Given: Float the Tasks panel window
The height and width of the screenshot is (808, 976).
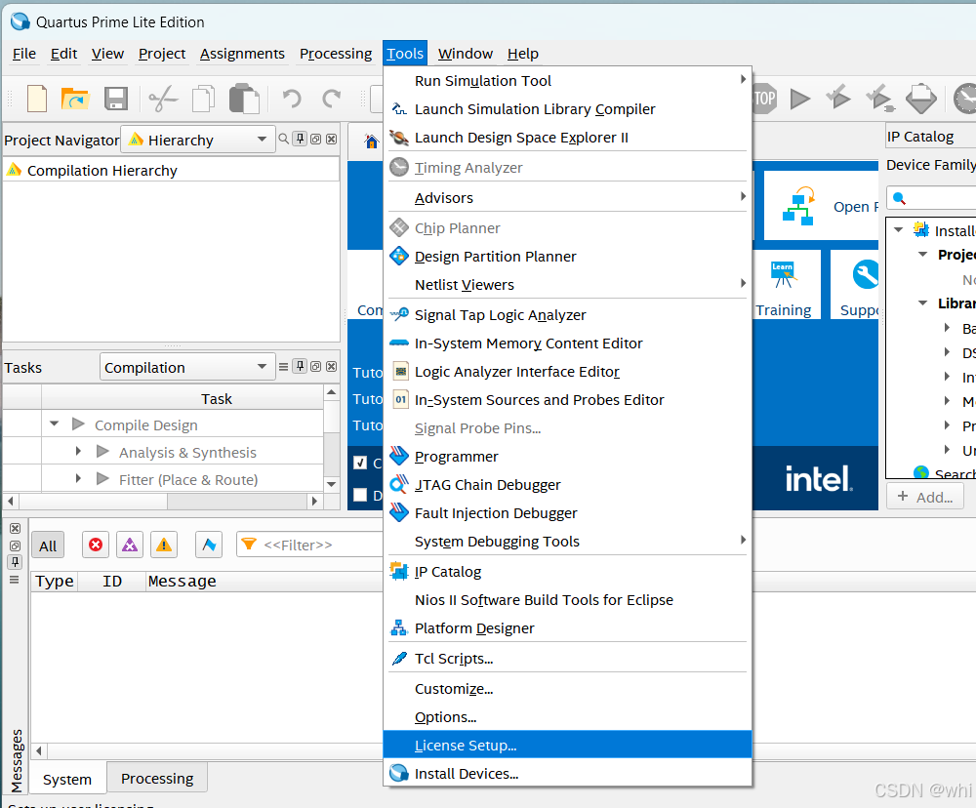Looking at the screenshot, I should pyautogui.click(x=315, y=366).
